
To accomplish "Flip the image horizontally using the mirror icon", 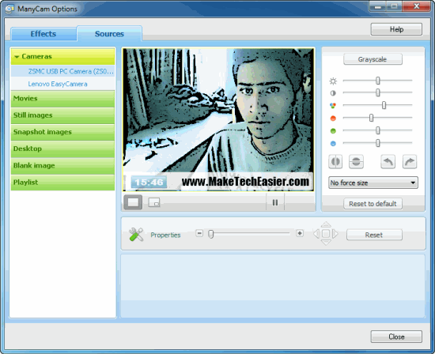I will (x=335, y=162).
